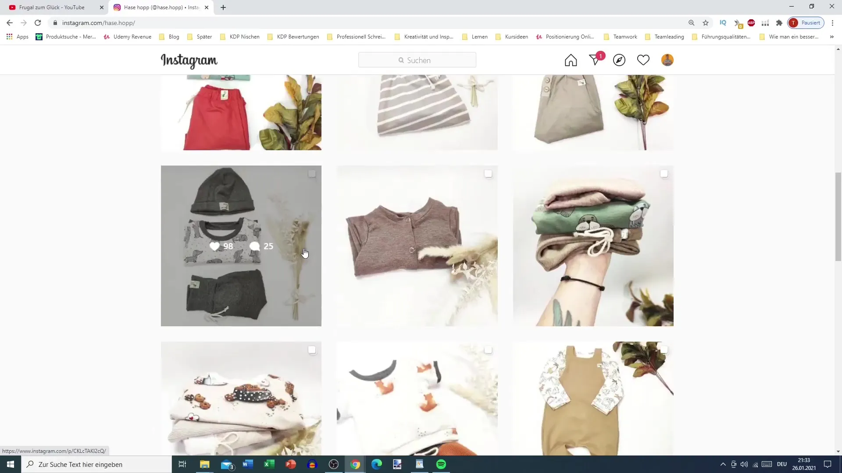Click the Windows taskbar search box
Screen dimensions: 842x473
[96, 464]
